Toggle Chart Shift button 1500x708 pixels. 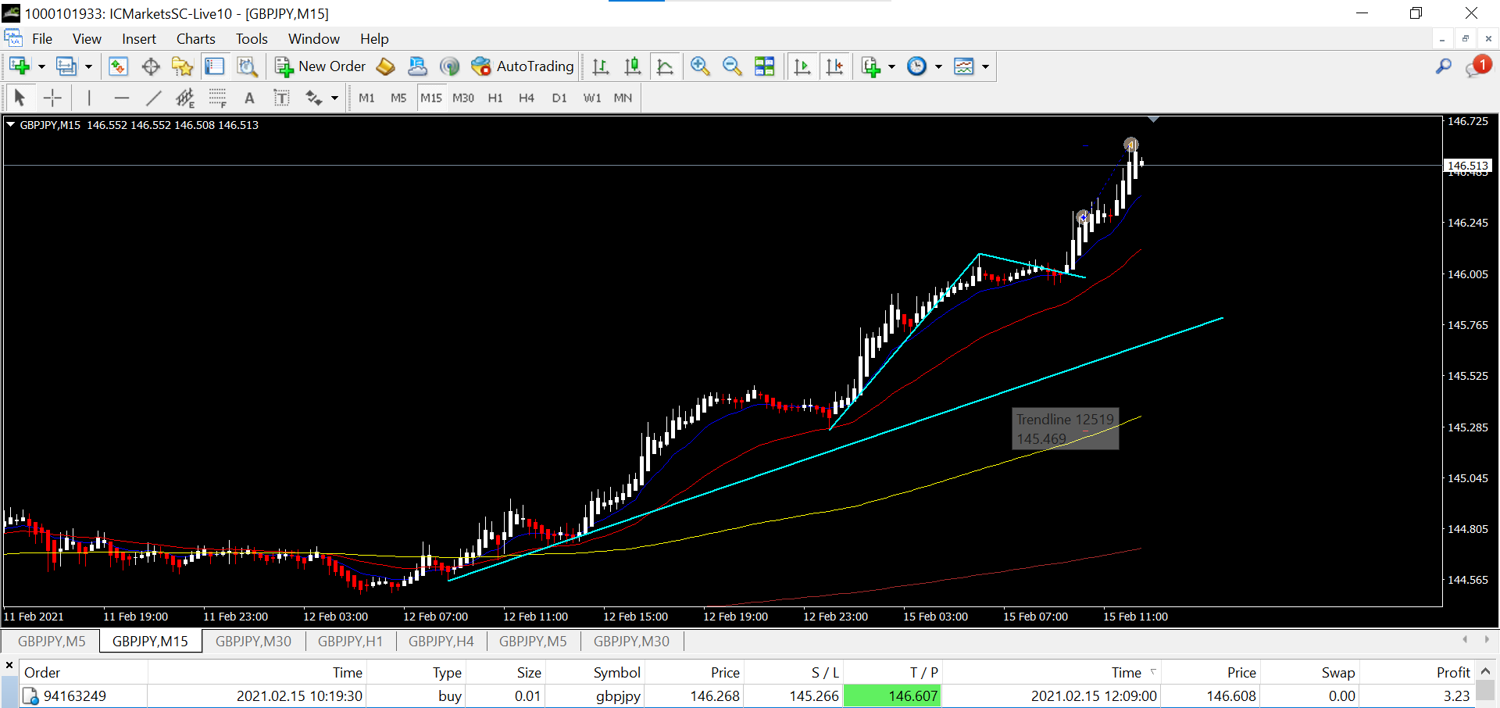[834, 66]
